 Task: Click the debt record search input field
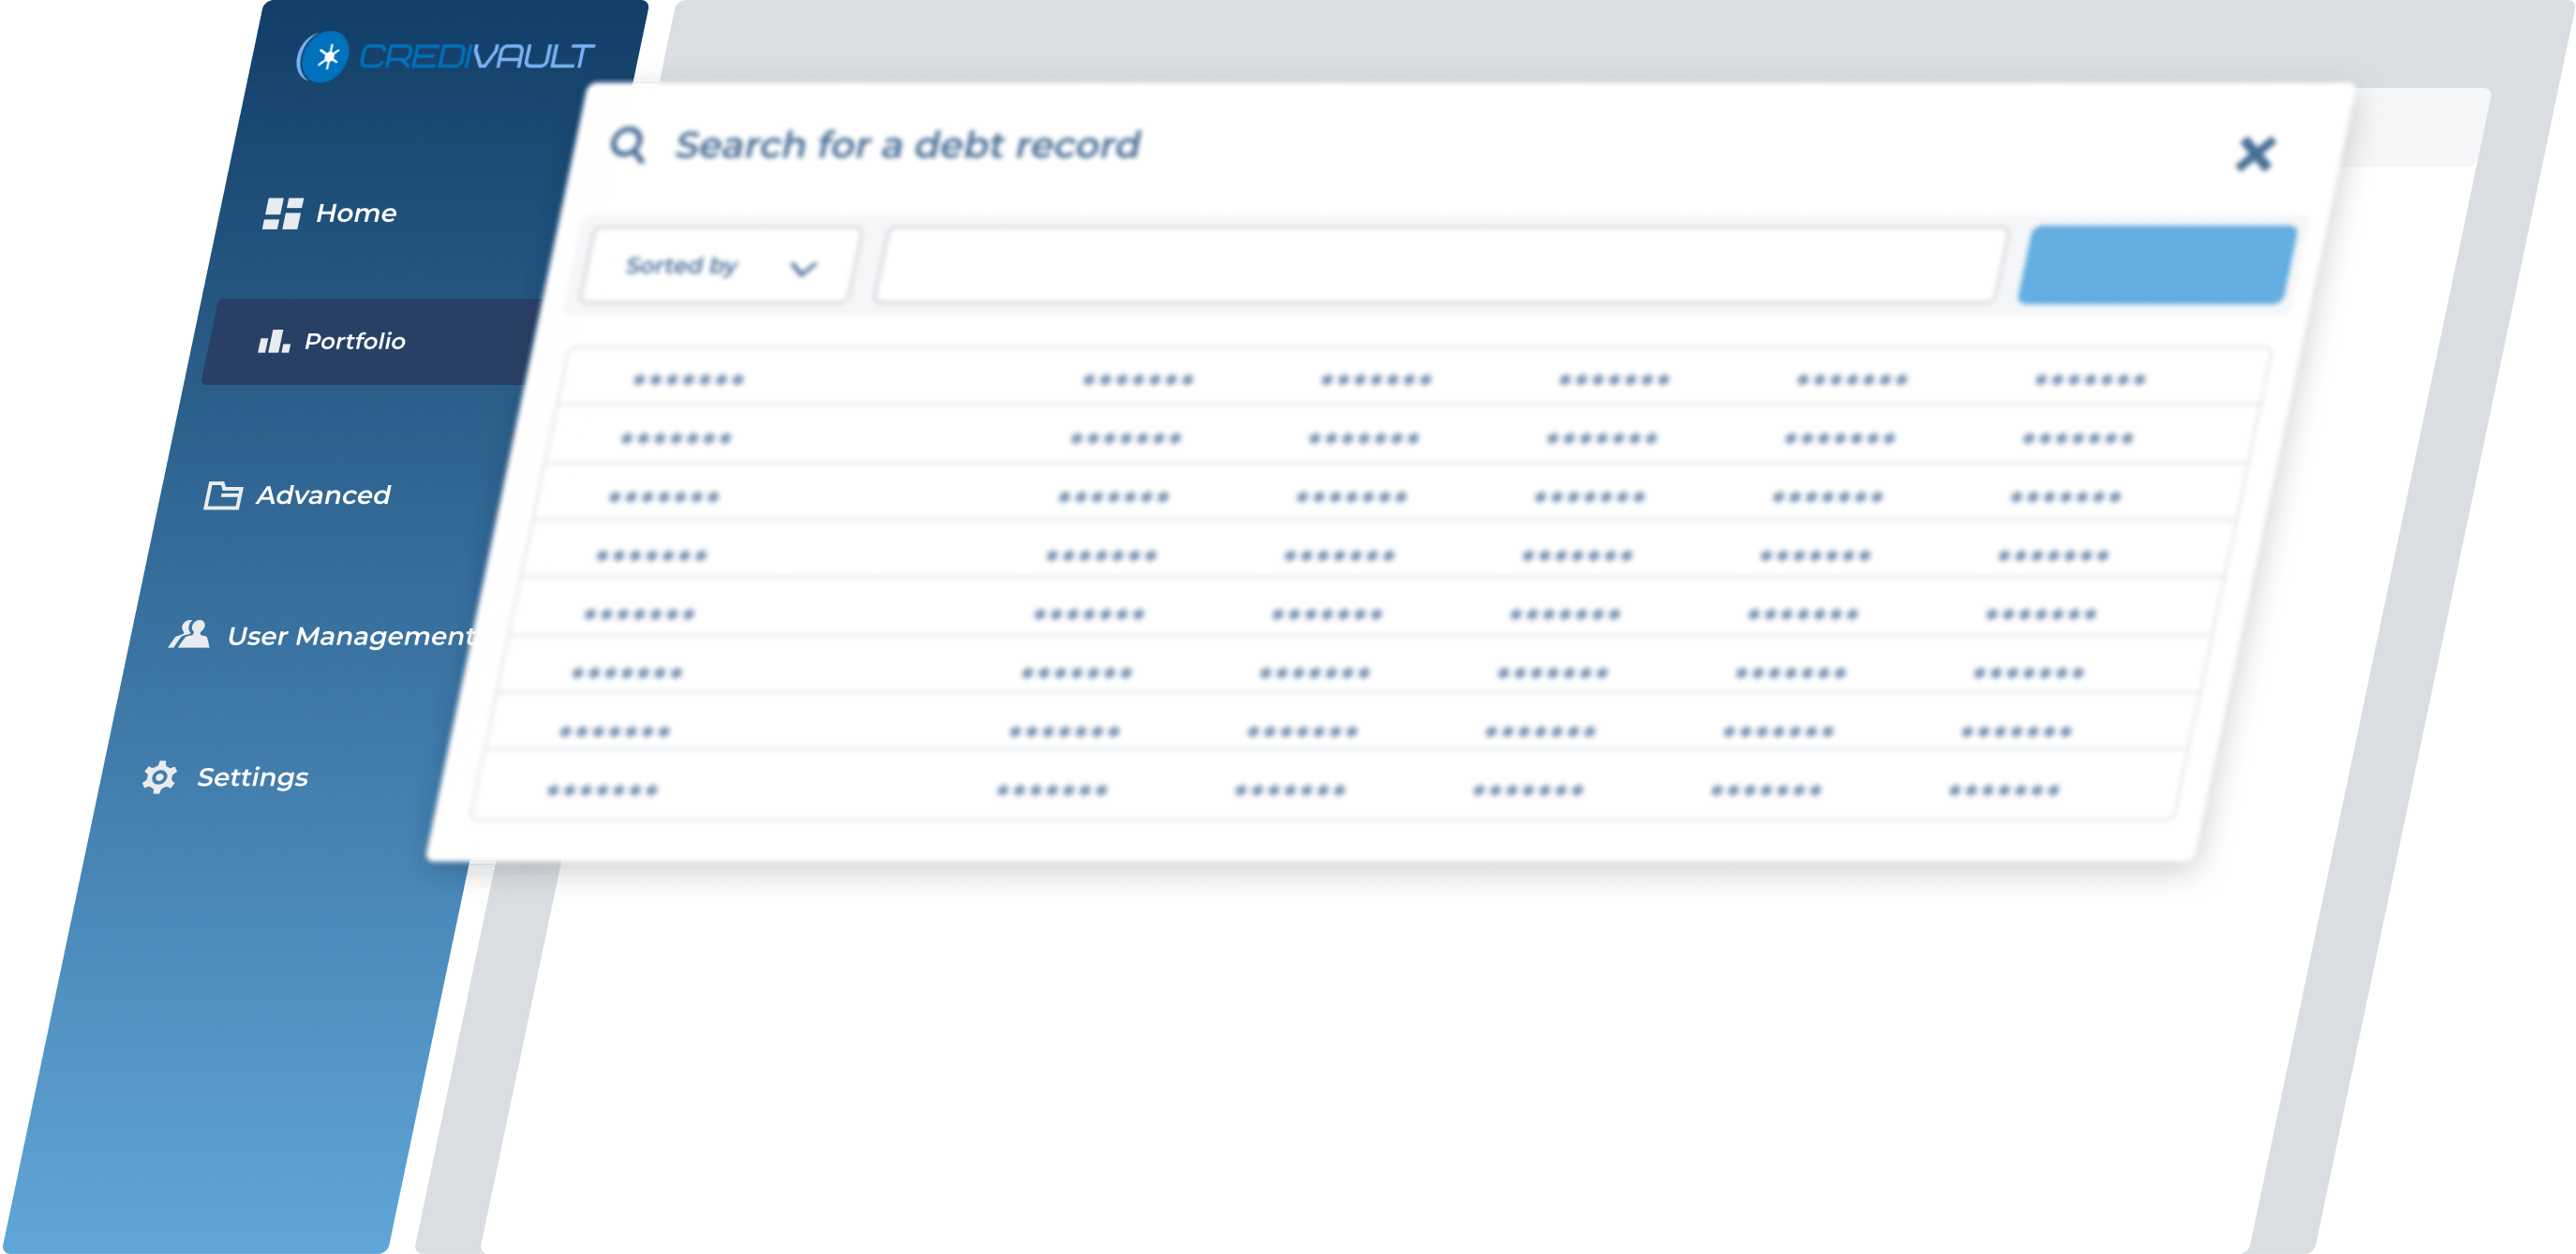coord(1441,266)
